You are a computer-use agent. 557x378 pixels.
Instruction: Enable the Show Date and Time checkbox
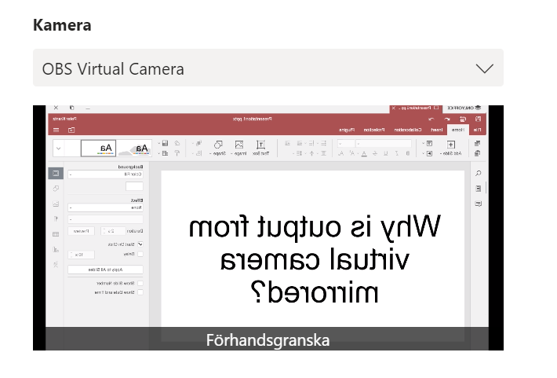(x=140, y=292)
